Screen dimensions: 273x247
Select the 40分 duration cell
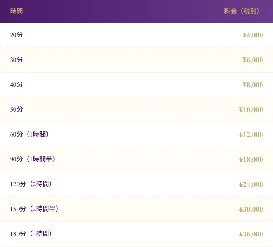[x=16, y=85]
